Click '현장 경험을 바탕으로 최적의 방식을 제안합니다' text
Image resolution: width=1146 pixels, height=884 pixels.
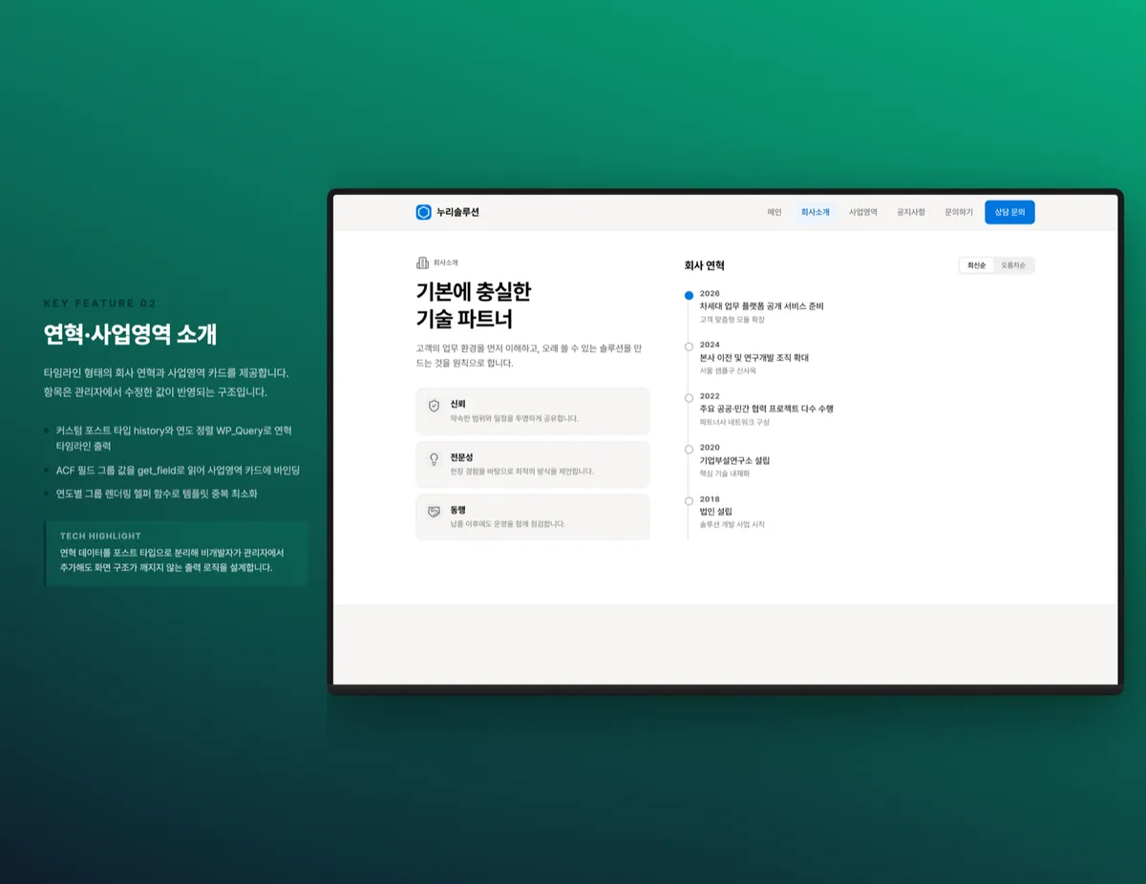[521, 472]
